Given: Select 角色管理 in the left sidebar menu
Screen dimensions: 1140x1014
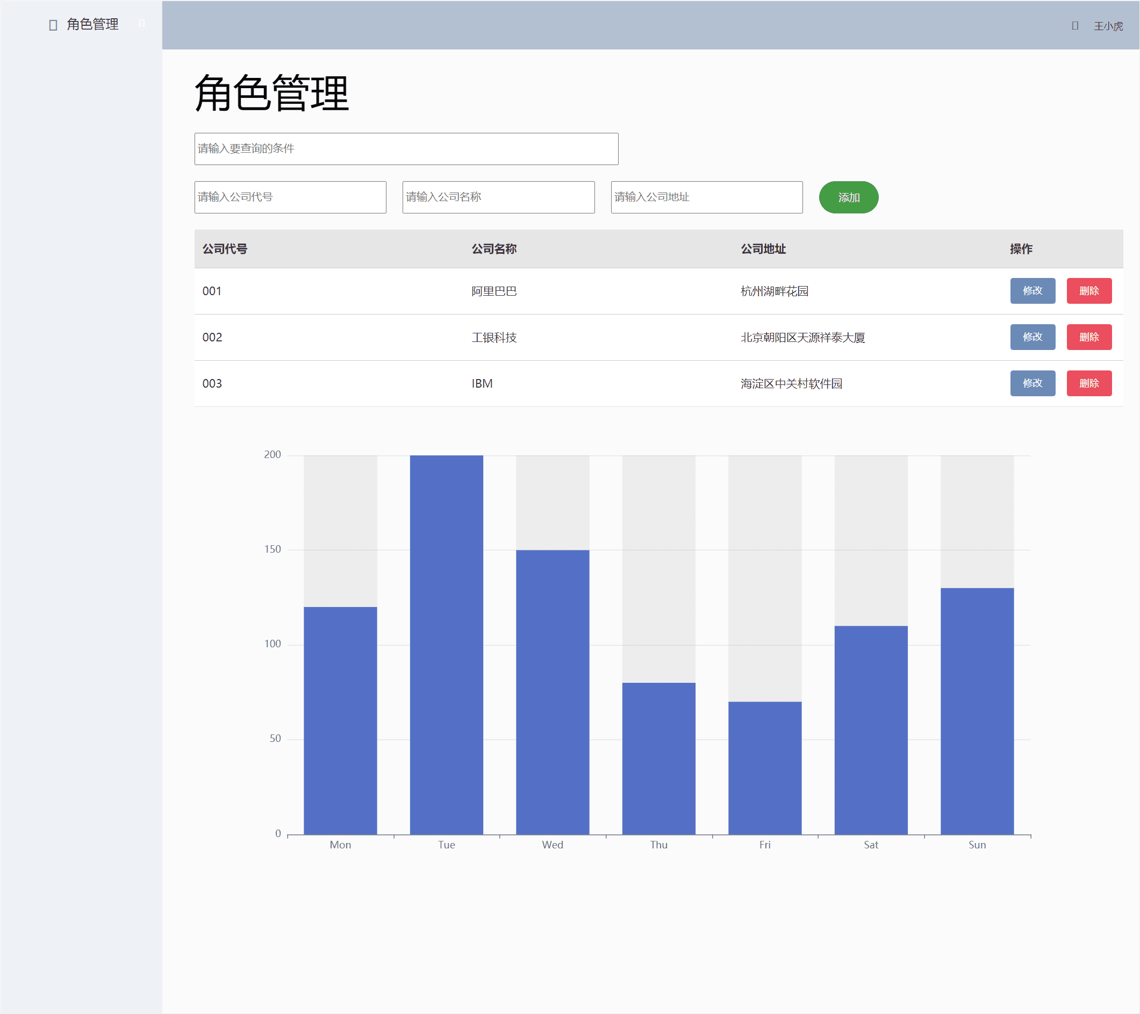Looking at the screenshot, I should (x=92, y=24).
